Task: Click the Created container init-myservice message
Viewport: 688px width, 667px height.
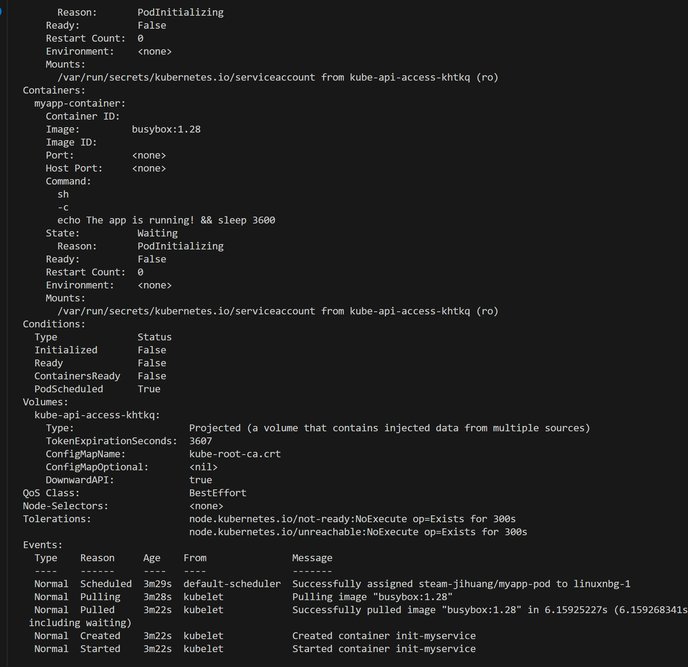Action: [x=384, y=636]
